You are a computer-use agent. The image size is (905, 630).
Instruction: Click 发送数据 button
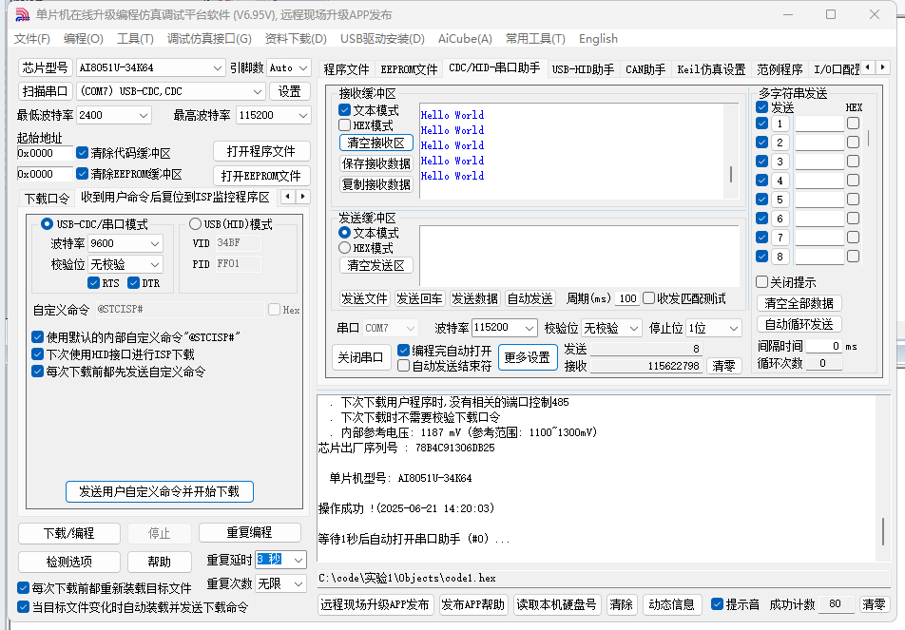tap(474, 298)
